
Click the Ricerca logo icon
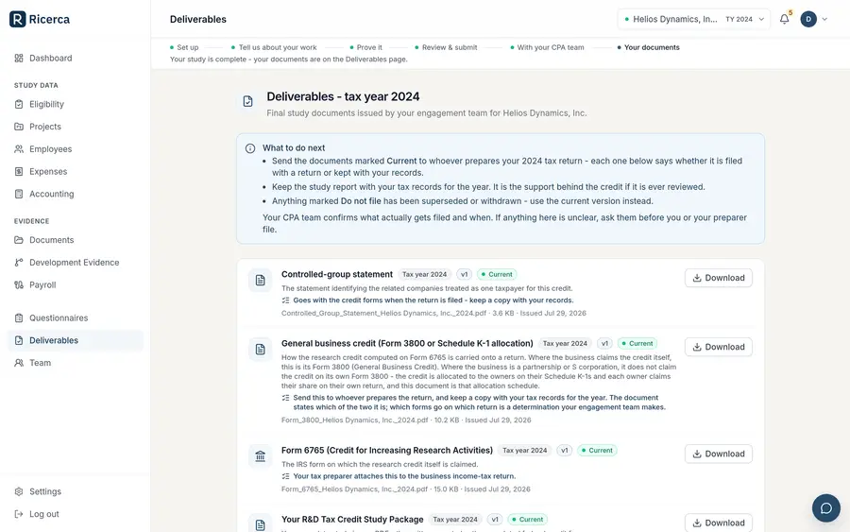click(x=17, y=19)
